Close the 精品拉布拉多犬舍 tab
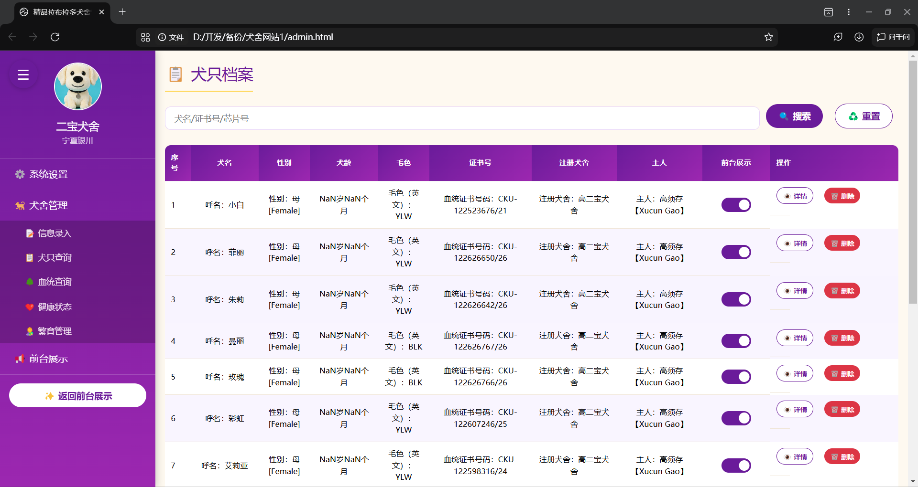 (x=101, y=12)
